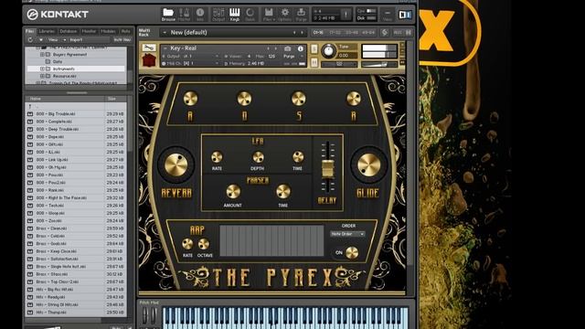Viewport: 585px width, 329px height.
Task: Select 808 - Big Trouble.nki file
Action: pyautogui.click(x=76, y=114)
